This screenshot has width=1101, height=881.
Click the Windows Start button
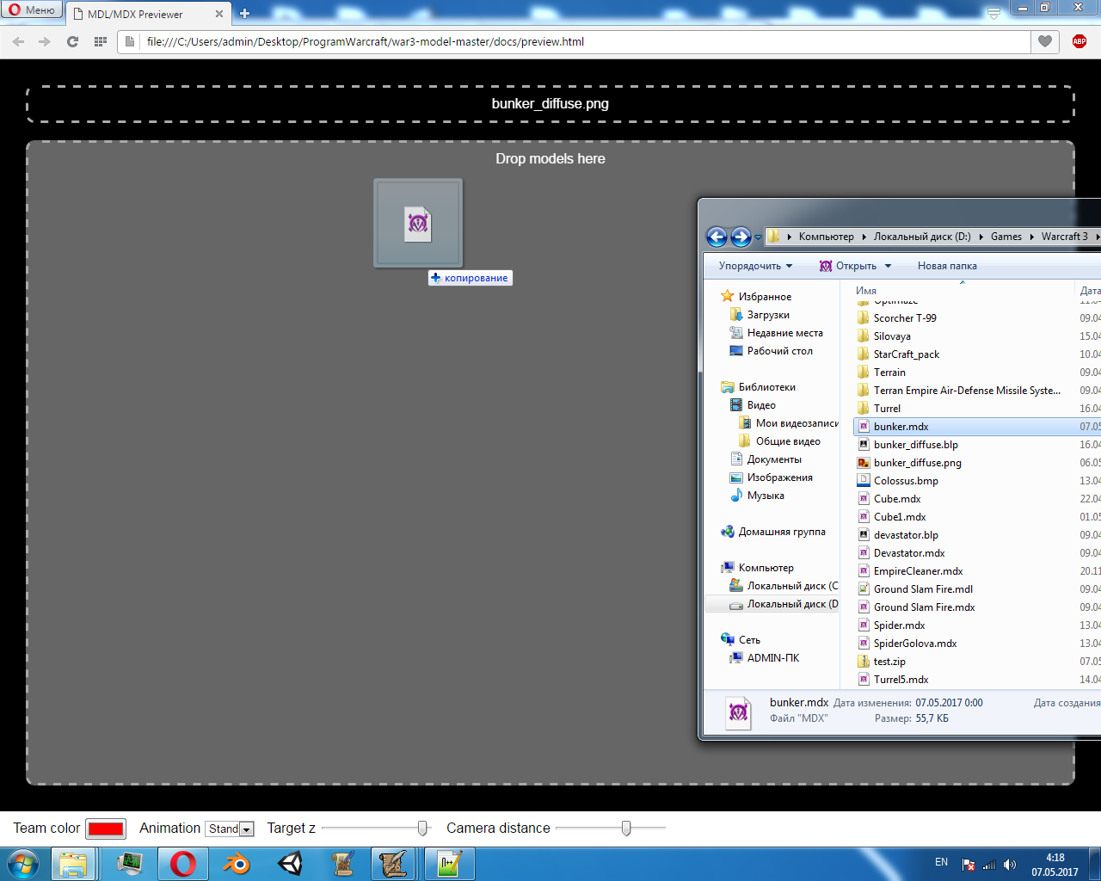click(x=23, y=864)
